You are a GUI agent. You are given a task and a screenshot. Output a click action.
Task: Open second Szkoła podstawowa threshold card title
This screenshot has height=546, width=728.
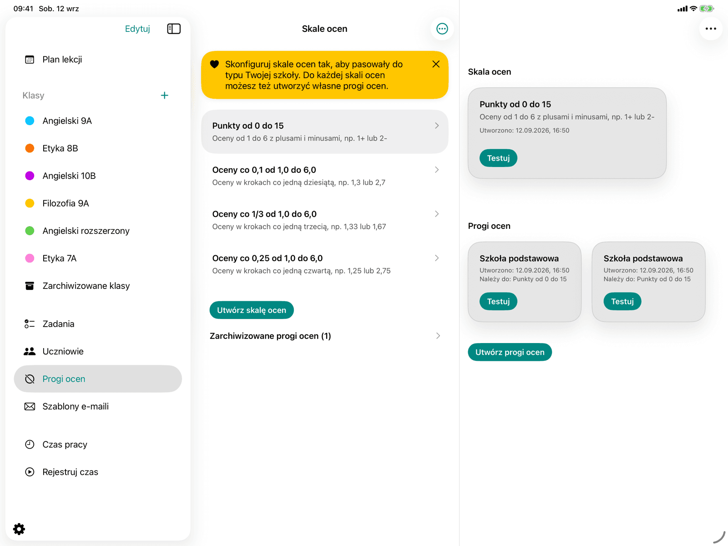click(x=643, y=258)
